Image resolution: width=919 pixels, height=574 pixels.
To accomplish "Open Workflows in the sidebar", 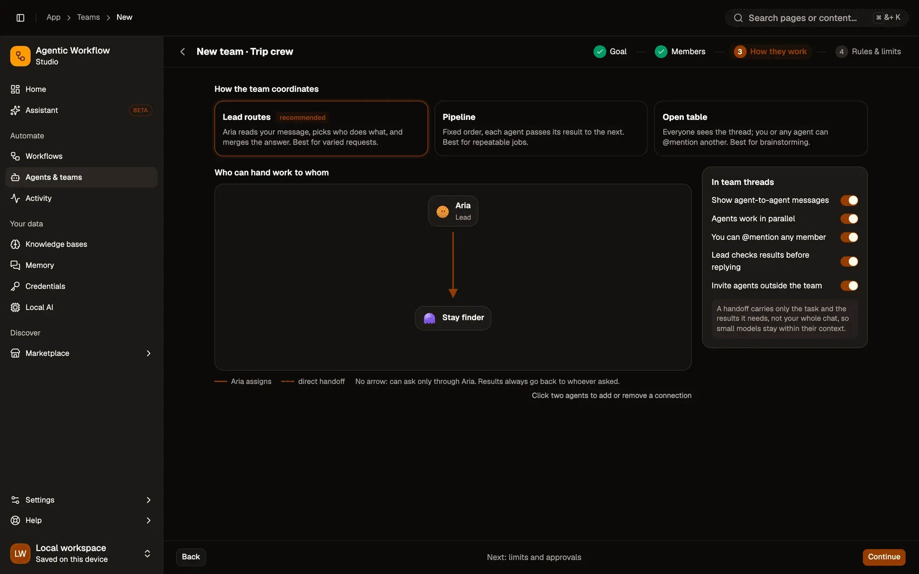I will 81,156.
